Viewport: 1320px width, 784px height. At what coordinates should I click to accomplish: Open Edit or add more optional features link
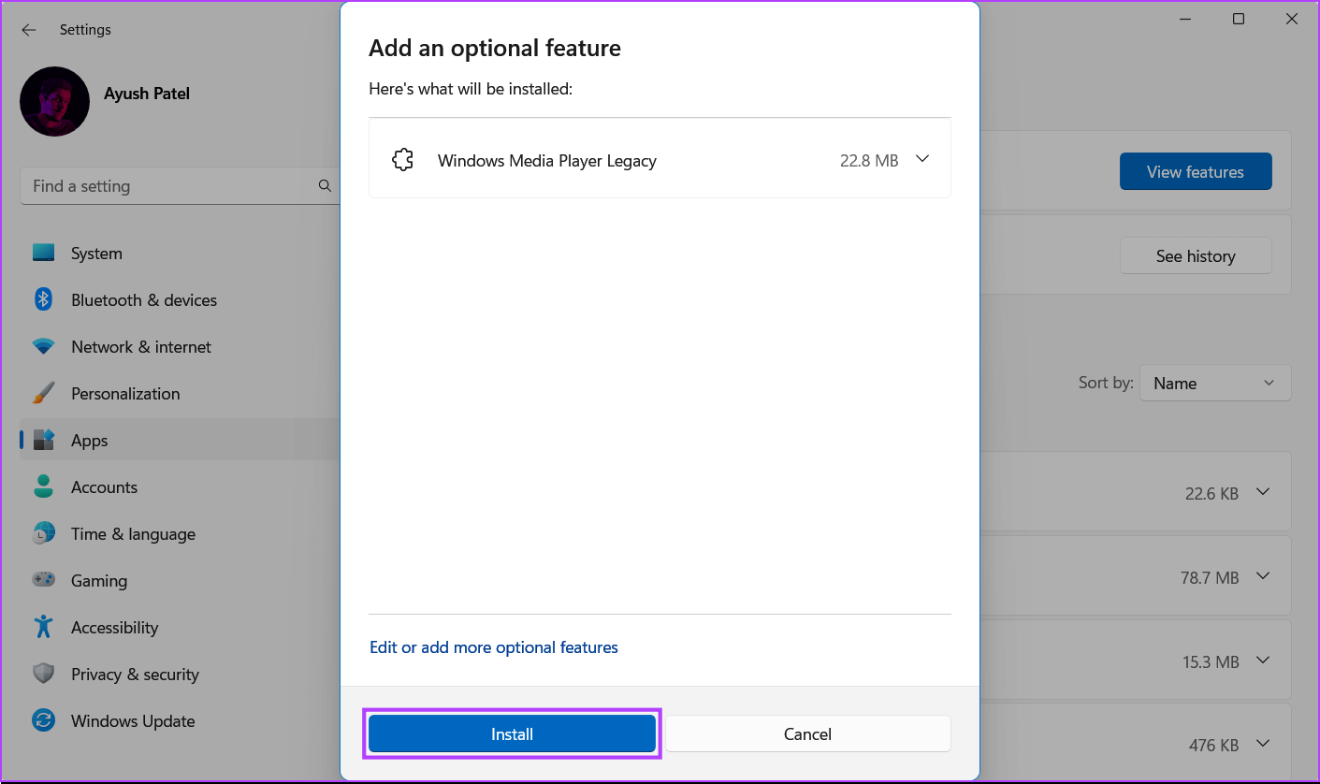pyautogui.click(x=494, y=647)
